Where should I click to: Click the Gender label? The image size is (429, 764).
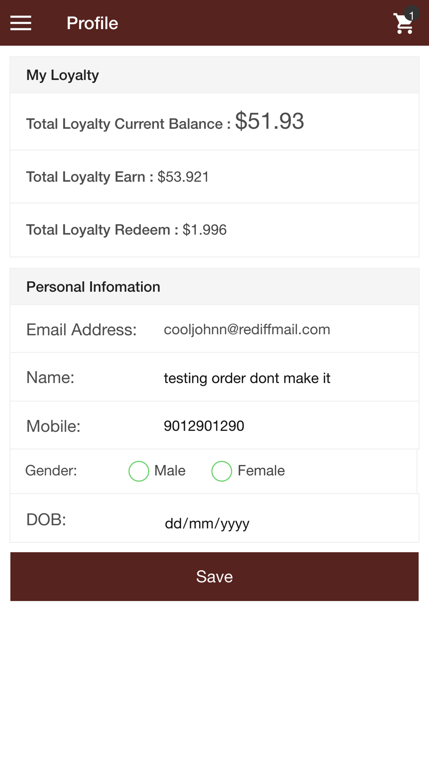point(51,471)
